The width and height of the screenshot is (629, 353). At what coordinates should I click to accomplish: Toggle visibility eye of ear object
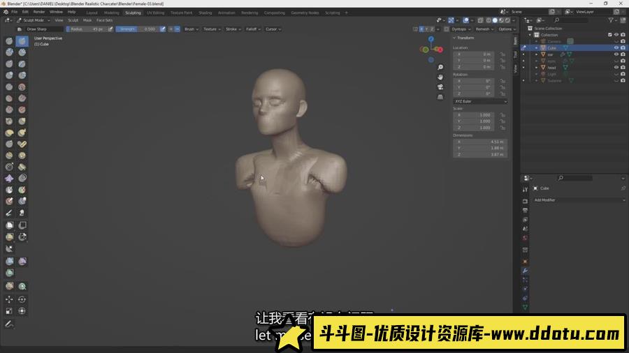click(x=616, y=54)
